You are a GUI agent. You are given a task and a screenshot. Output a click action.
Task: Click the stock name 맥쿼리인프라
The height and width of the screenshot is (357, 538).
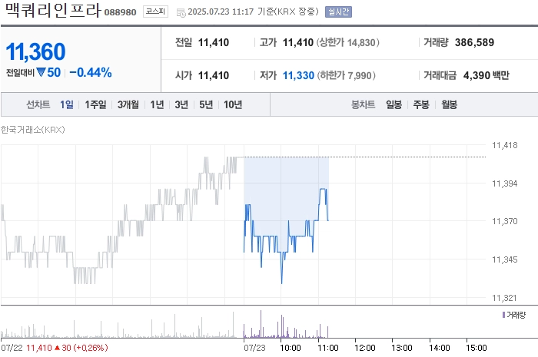53,10
